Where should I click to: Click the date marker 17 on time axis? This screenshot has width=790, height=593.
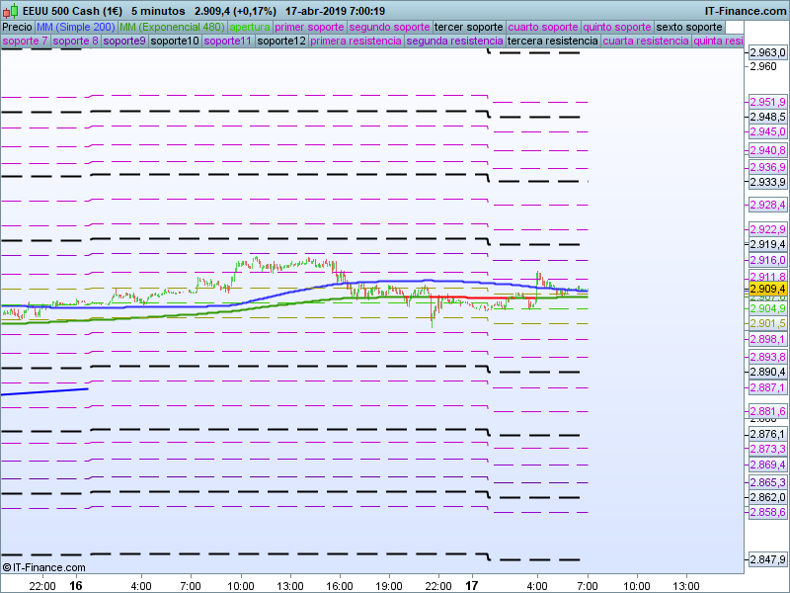[x=472, y=585]
